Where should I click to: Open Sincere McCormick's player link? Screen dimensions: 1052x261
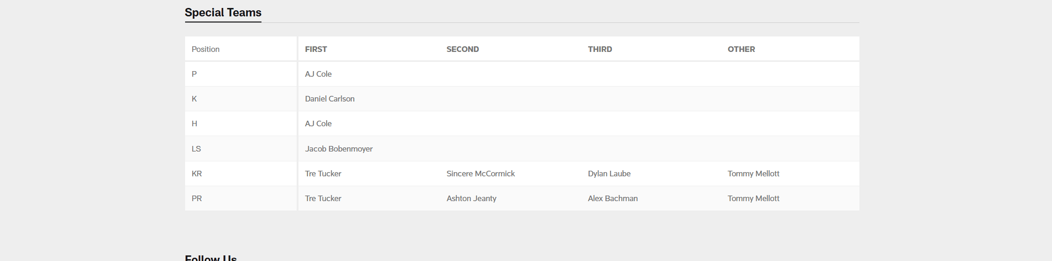[480, 174]
